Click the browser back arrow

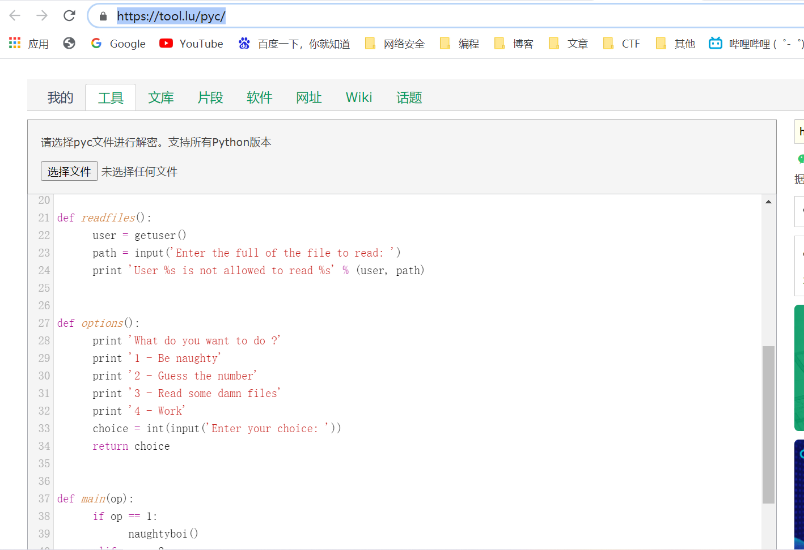[x=15, y=16]
